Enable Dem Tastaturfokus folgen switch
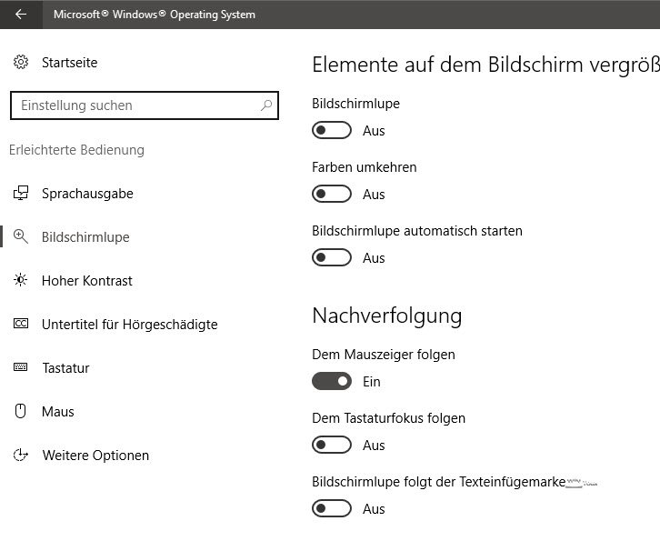The width and height of the screenshot is (660, 541). [x=332, y=446]
